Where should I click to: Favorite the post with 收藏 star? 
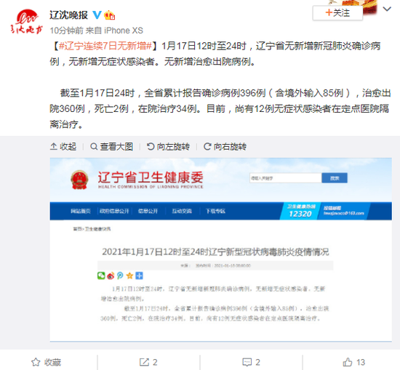point(46,362)
